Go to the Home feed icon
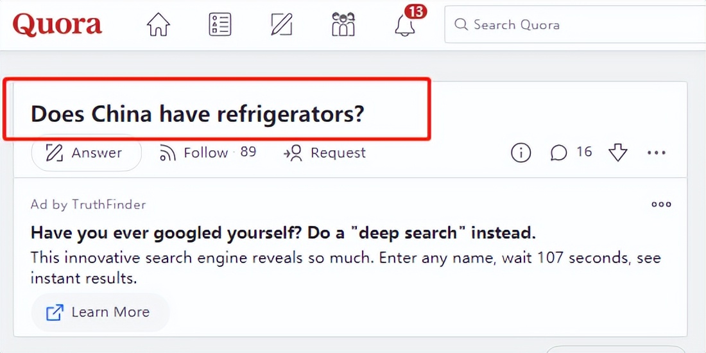Screen dimensions: 706x353 pos(158,24)
